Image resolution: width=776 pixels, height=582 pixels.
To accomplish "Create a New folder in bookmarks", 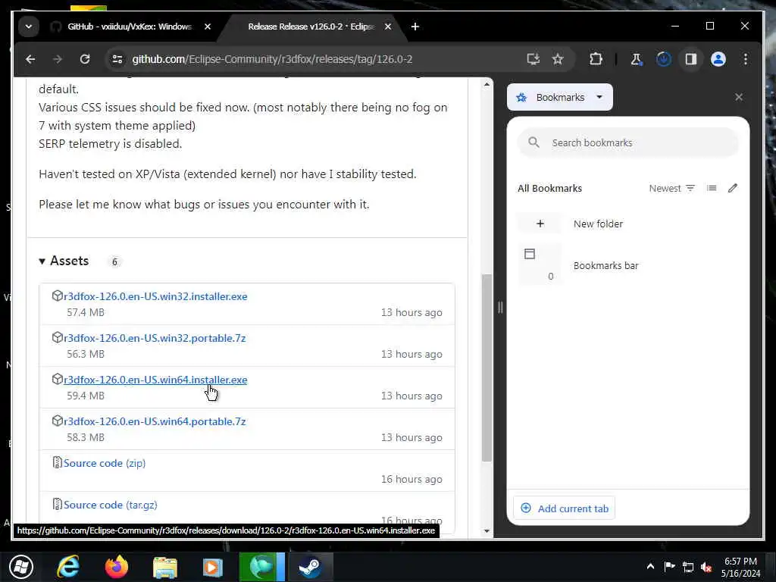I will point(628,224).
